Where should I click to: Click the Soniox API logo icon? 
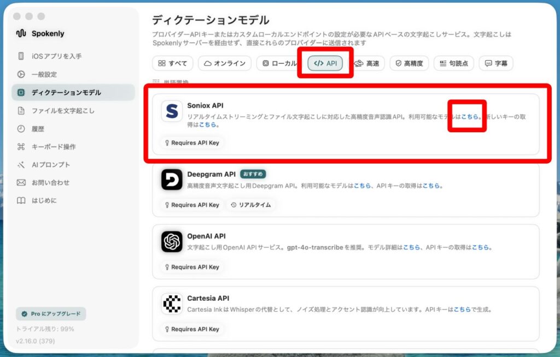(172, 111)
